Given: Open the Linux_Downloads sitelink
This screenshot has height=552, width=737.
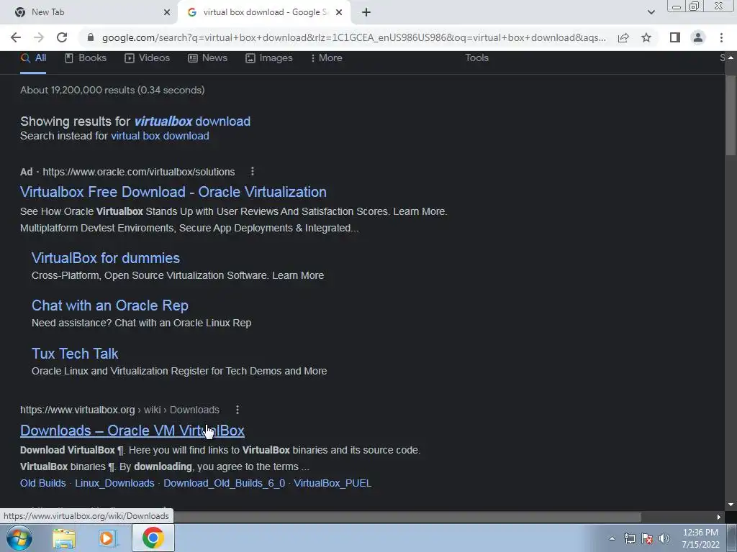Looking at the screenshot, I should pyautogui.click(x=114, y=483).
